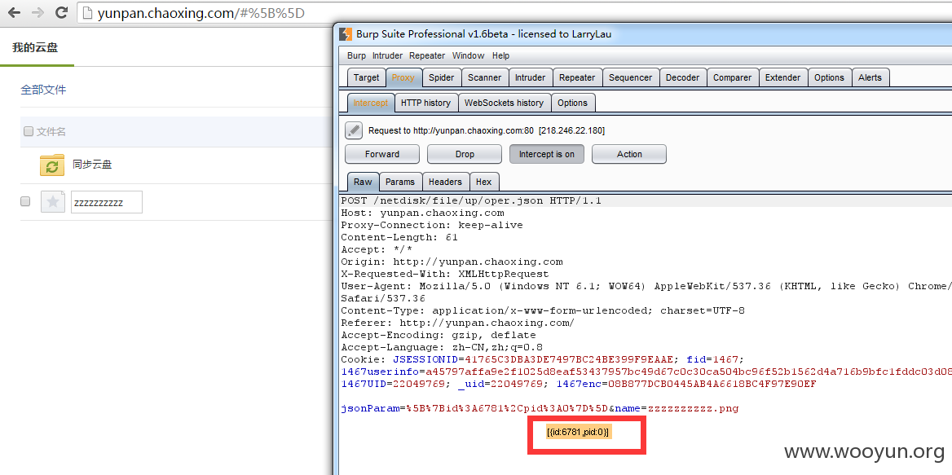
Task: Switch to the Scanner tab
Action: (484, 77)
